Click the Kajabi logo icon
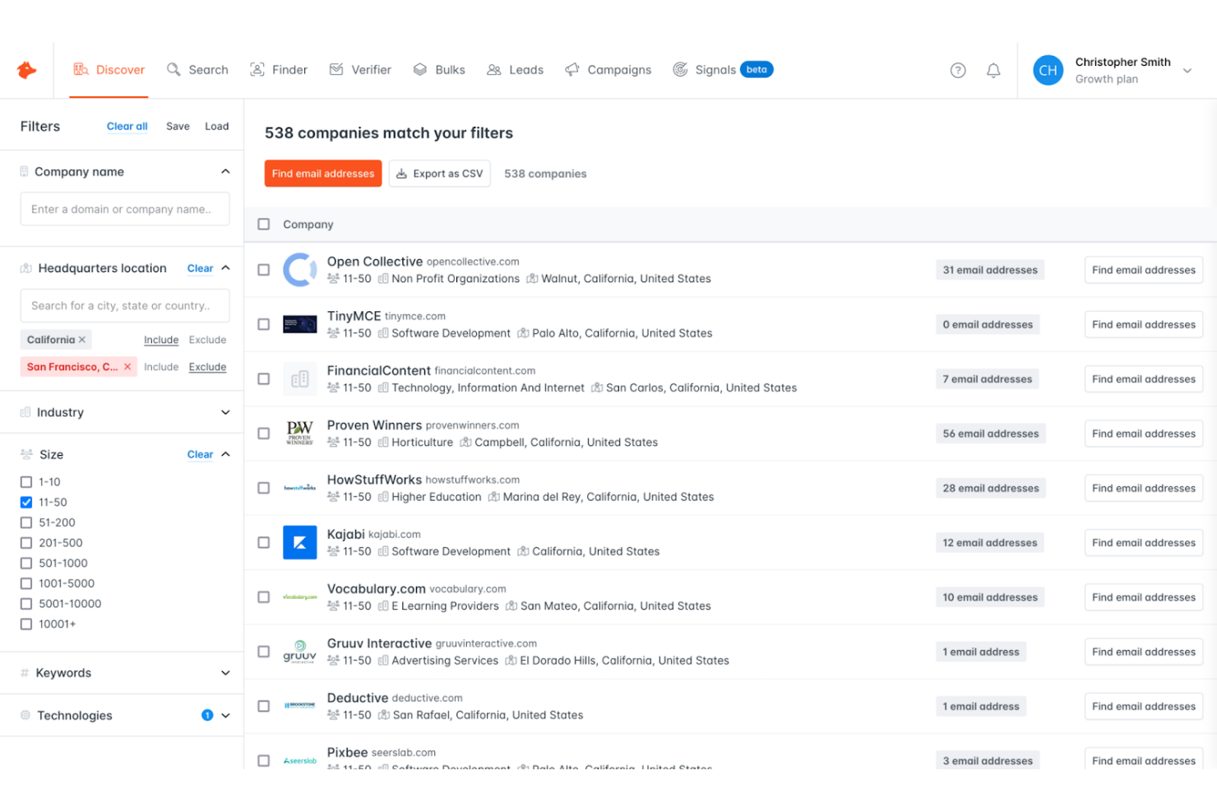The width and height of the screenshot is (1217, 812). pos(300,543)
